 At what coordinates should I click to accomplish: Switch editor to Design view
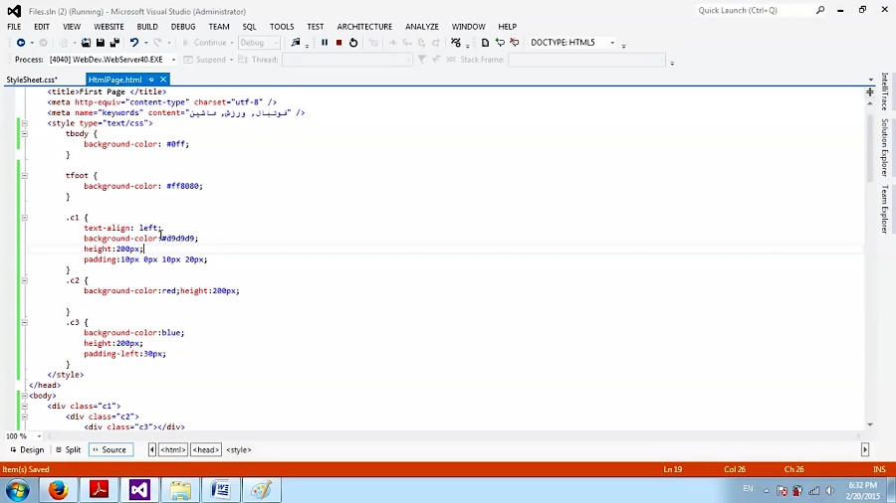tap(27, 450)
